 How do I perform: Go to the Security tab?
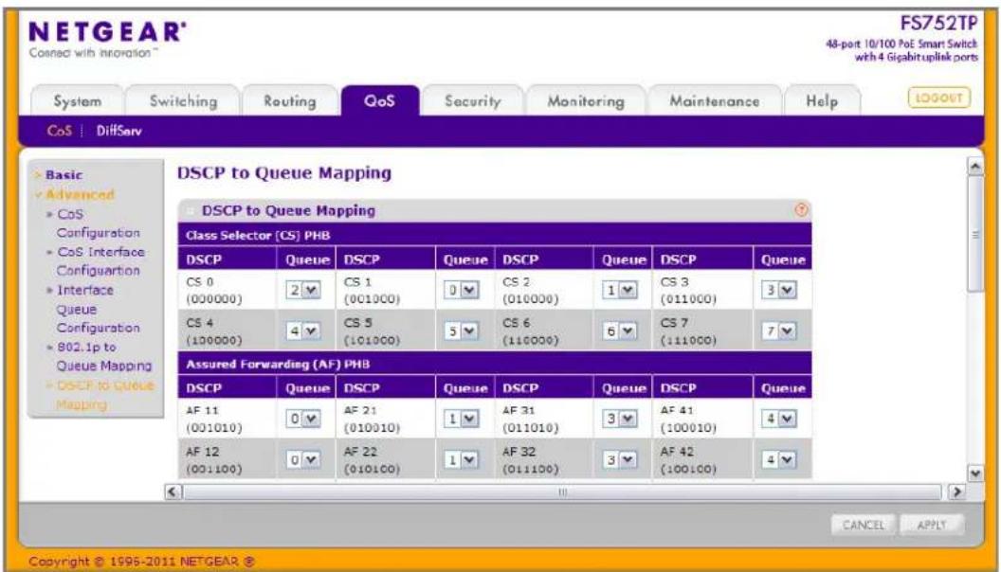tap(472, 100)
